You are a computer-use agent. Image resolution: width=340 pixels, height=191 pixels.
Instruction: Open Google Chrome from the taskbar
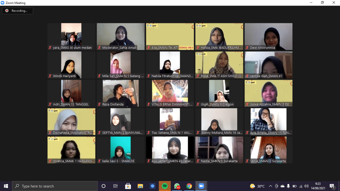click(x=189, y=186)
